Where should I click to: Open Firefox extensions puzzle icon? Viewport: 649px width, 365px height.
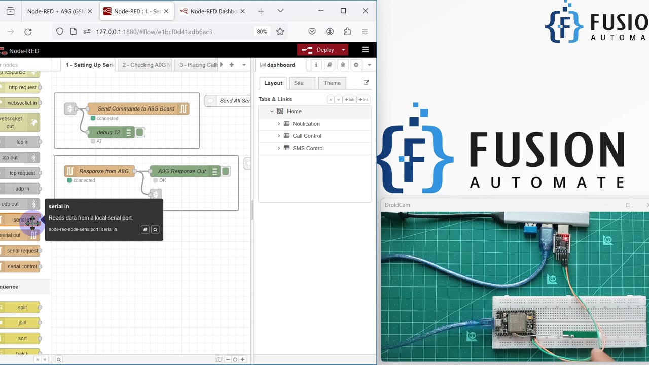[347, 31]
